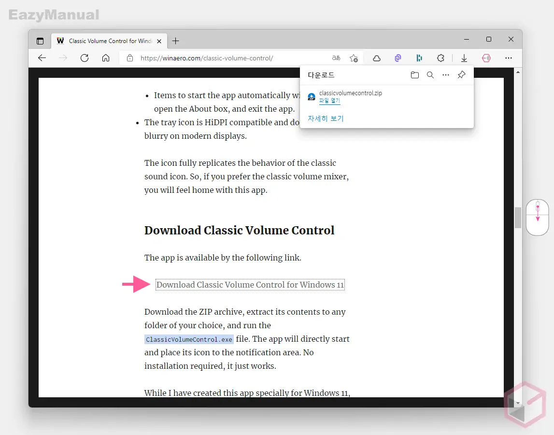The width and height of the screenshot is (554, 435).
Task: Open a new browser tab
Action: (x=176, y=41)
